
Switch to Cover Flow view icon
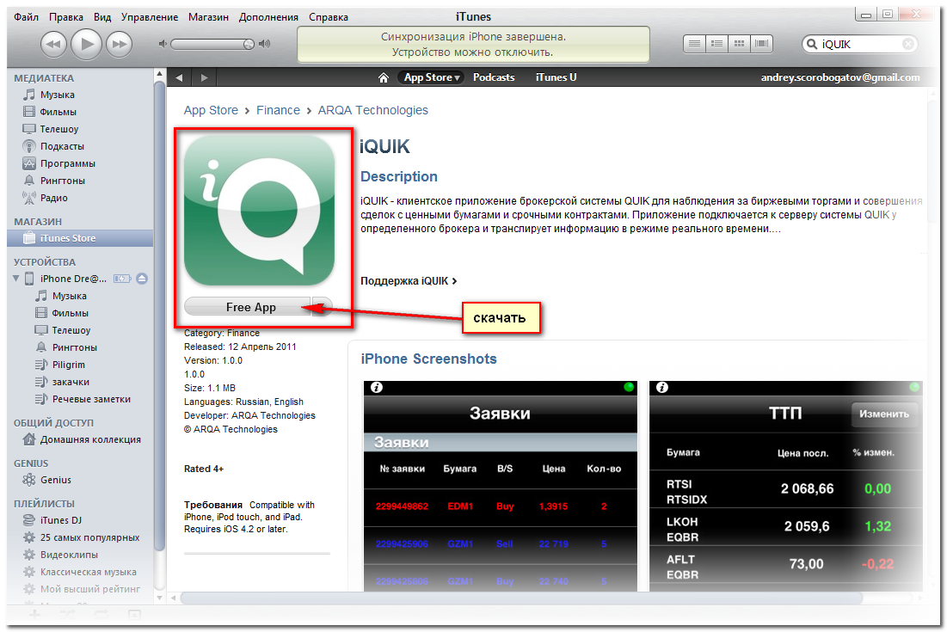point(761,44)
